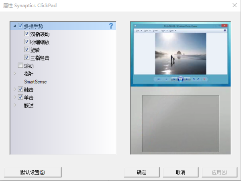
Task: Disable the 旋转 checkbox
Action: (x=27, y=49)
